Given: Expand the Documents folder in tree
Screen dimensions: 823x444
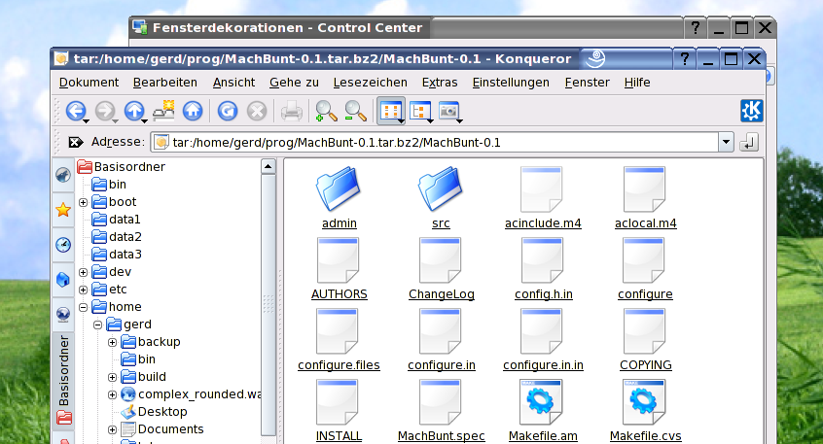Looking at the screenshot, I should tap(112, 429).
